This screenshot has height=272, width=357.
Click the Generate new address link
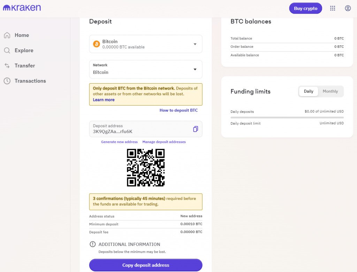coord(119,142)
